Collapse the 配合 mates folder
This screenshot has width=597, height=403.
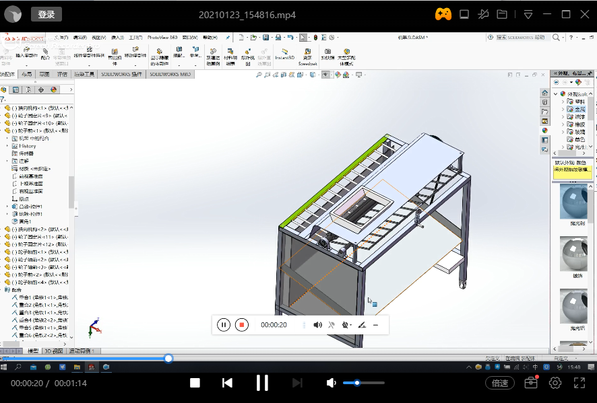(x=2, y=290)
